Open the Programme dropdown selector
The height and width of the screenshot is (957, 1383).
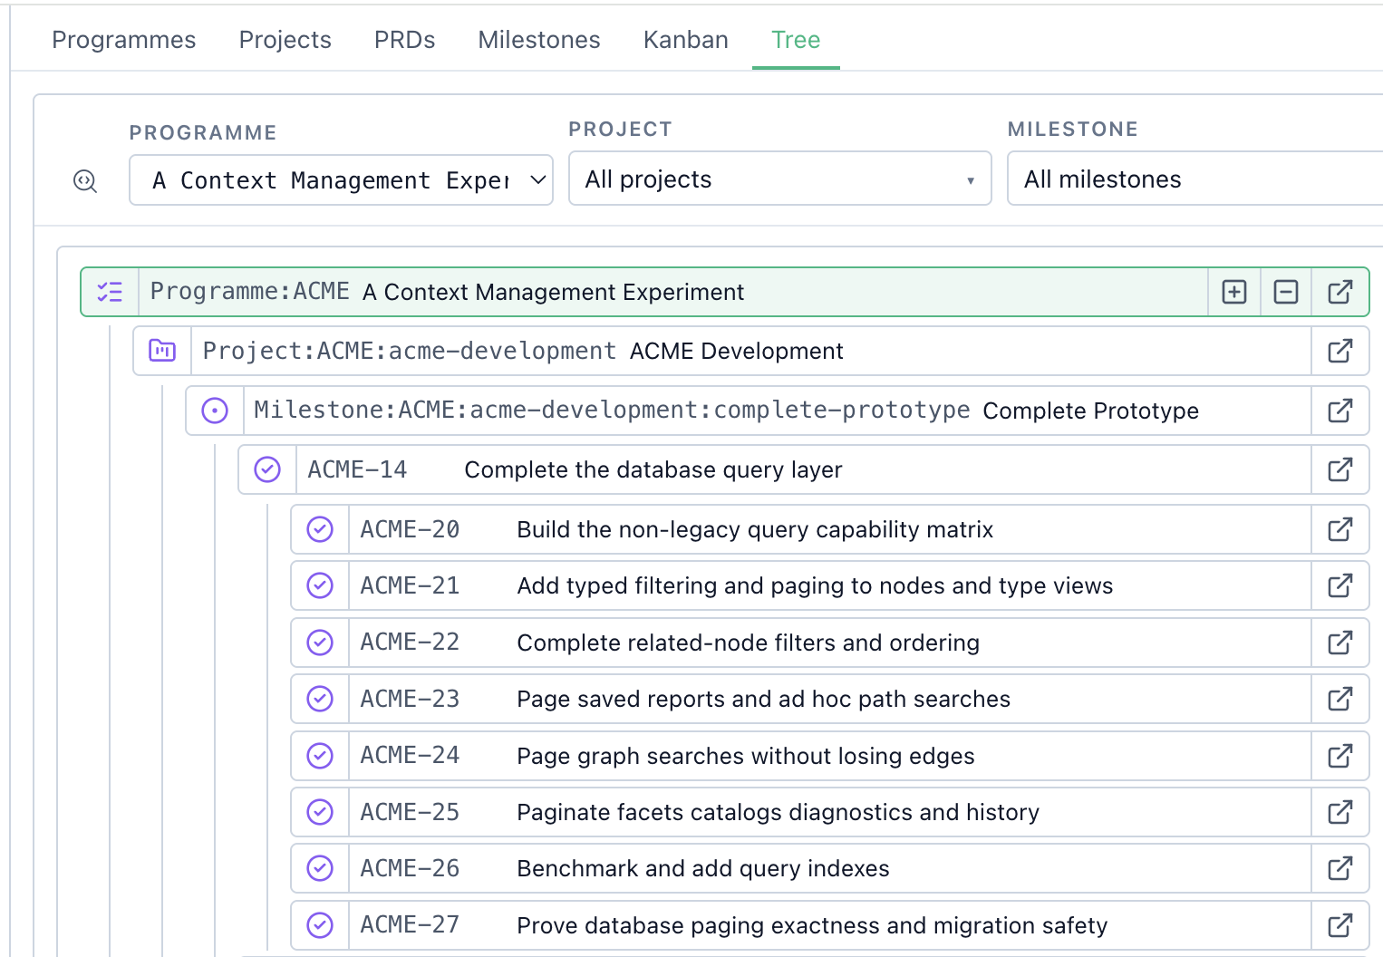point(341,180)
